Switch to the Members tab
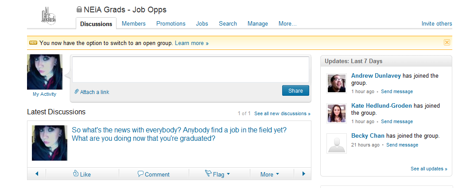The width and height of the screenshot is (470, 188). click(x=134, y=23)
